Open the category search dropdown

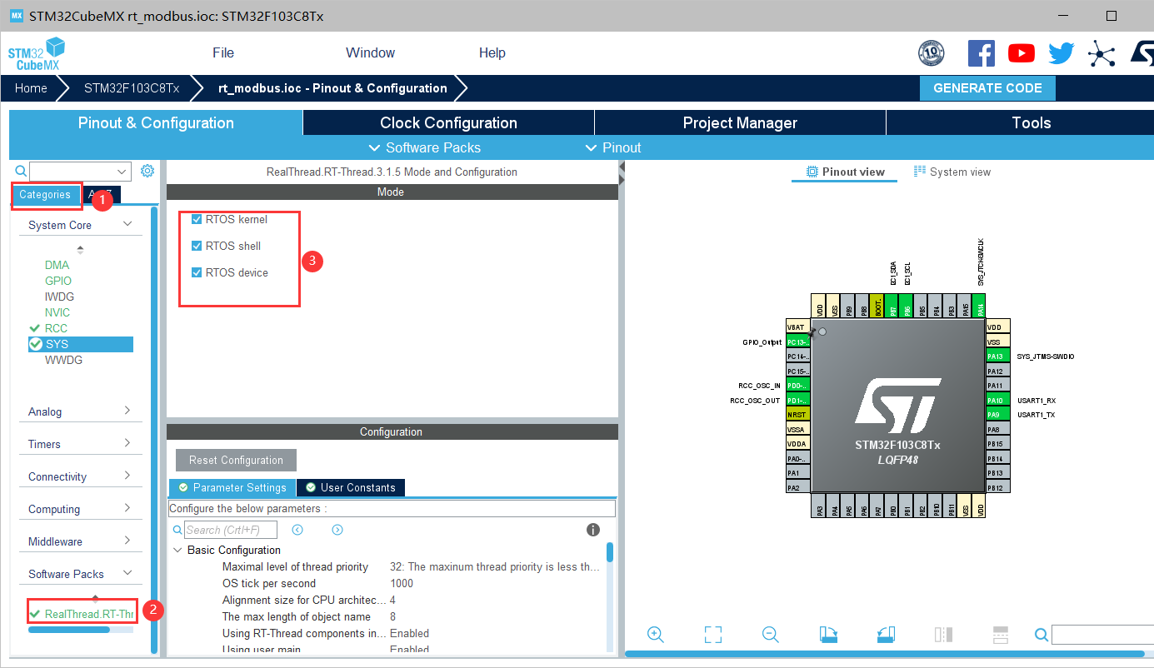123,172
